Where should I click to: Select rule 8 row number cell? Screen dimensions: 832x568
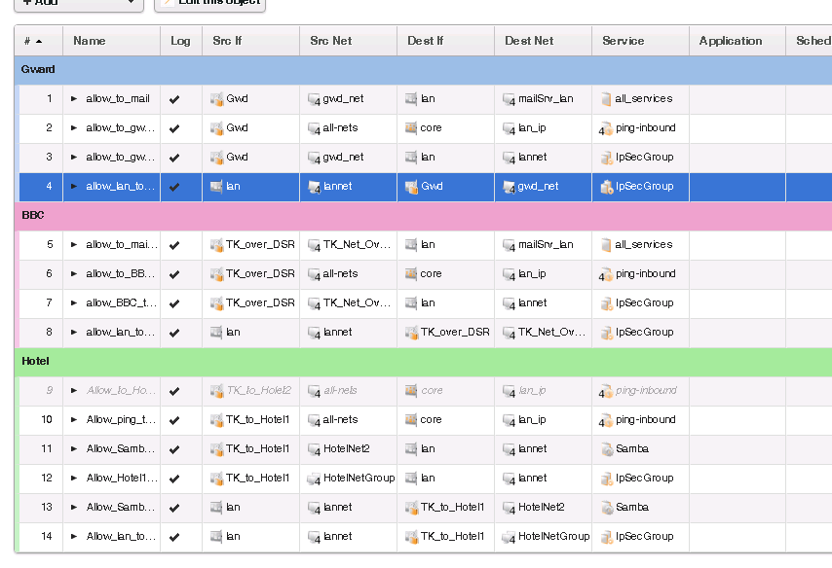point(43,333)
